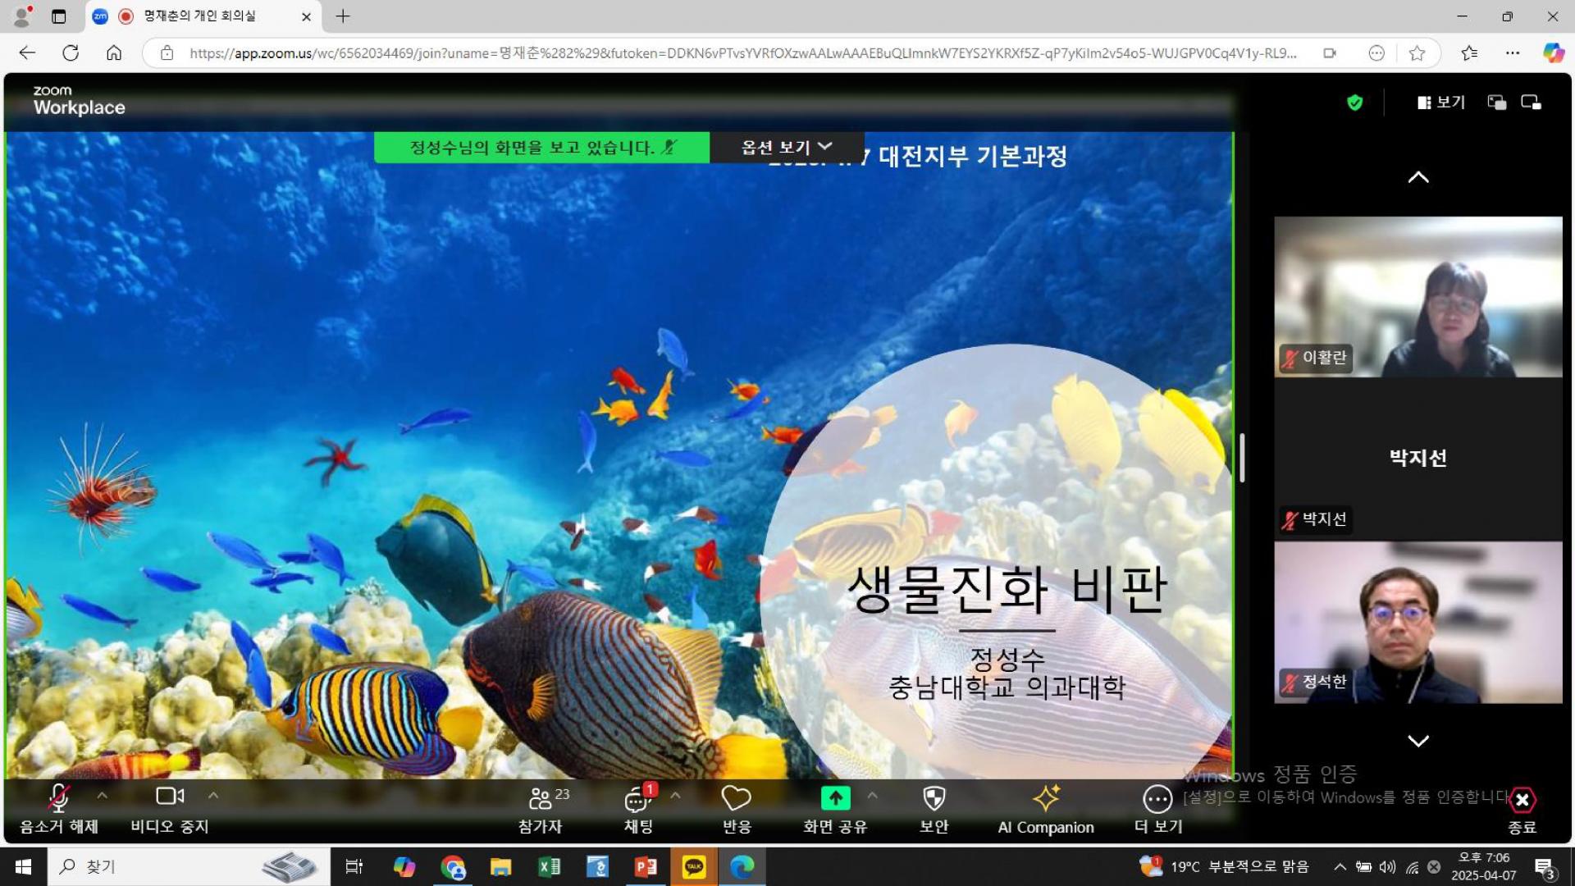This screenshot has width=1575, height=886.
Task: Select the 명재춘의 개인 회의실 tab
Action: pyautogui.click(x=202, y=16)
